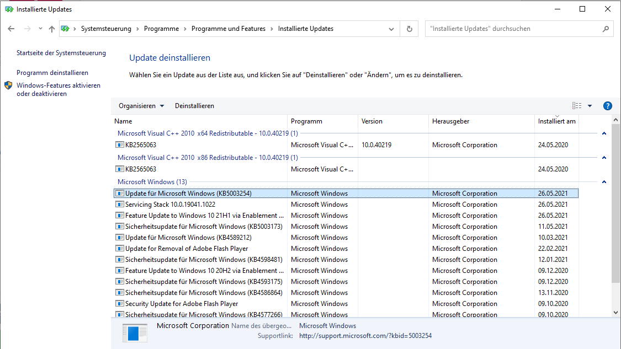Click the search magnifier icon

click(606, 29)
